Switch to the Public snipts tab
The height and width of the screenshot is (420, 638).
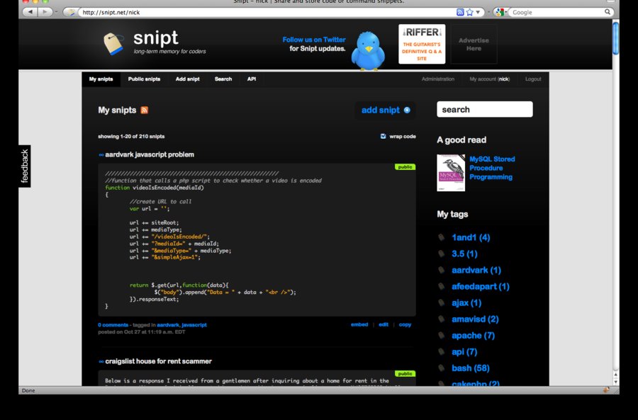(143, 79)
